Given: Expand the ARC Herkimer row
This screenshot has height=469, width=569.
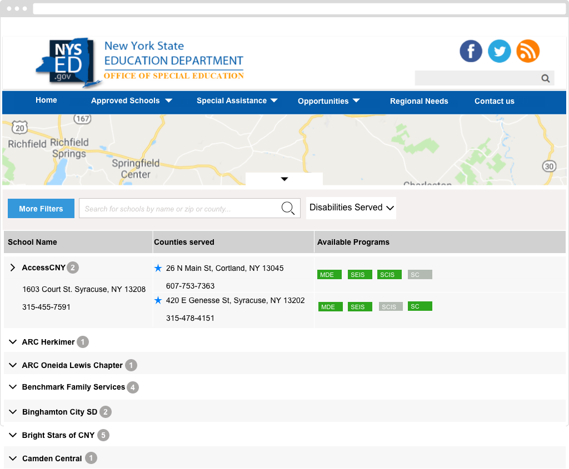Looking at the screenshot, I should pos(13,342).
